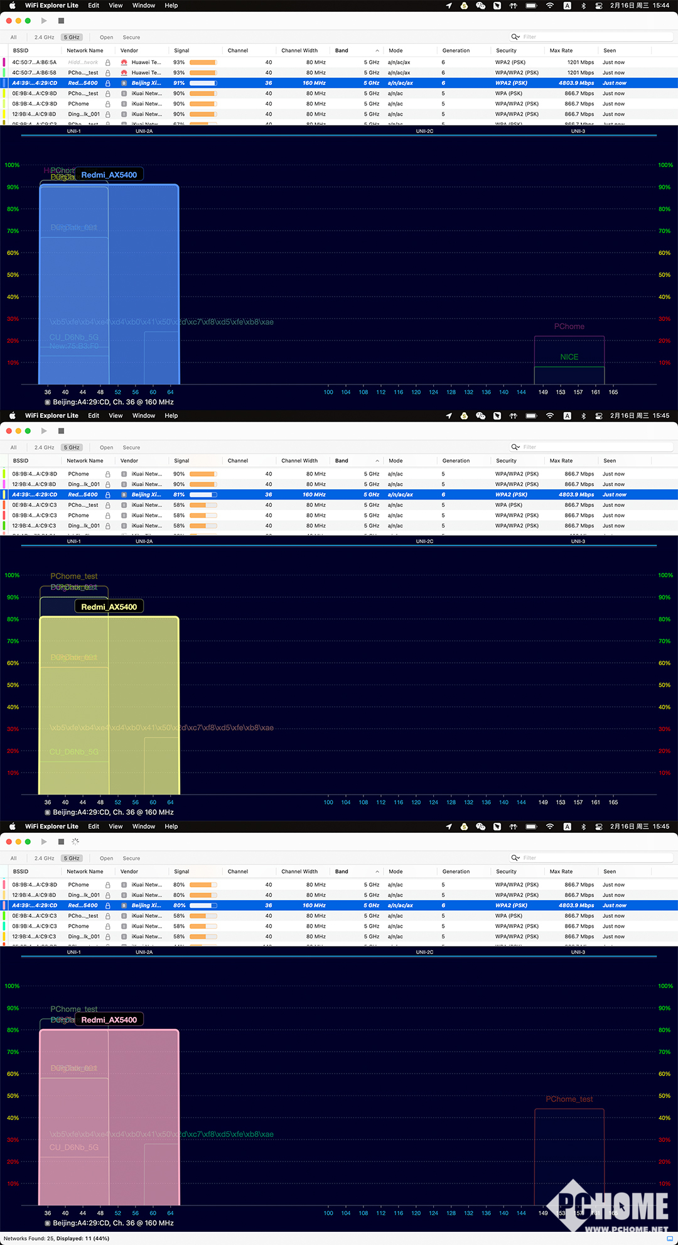678x1245 pixels.
Task: Click the small icon at the status bar's right end
Action: (670, 1238)
